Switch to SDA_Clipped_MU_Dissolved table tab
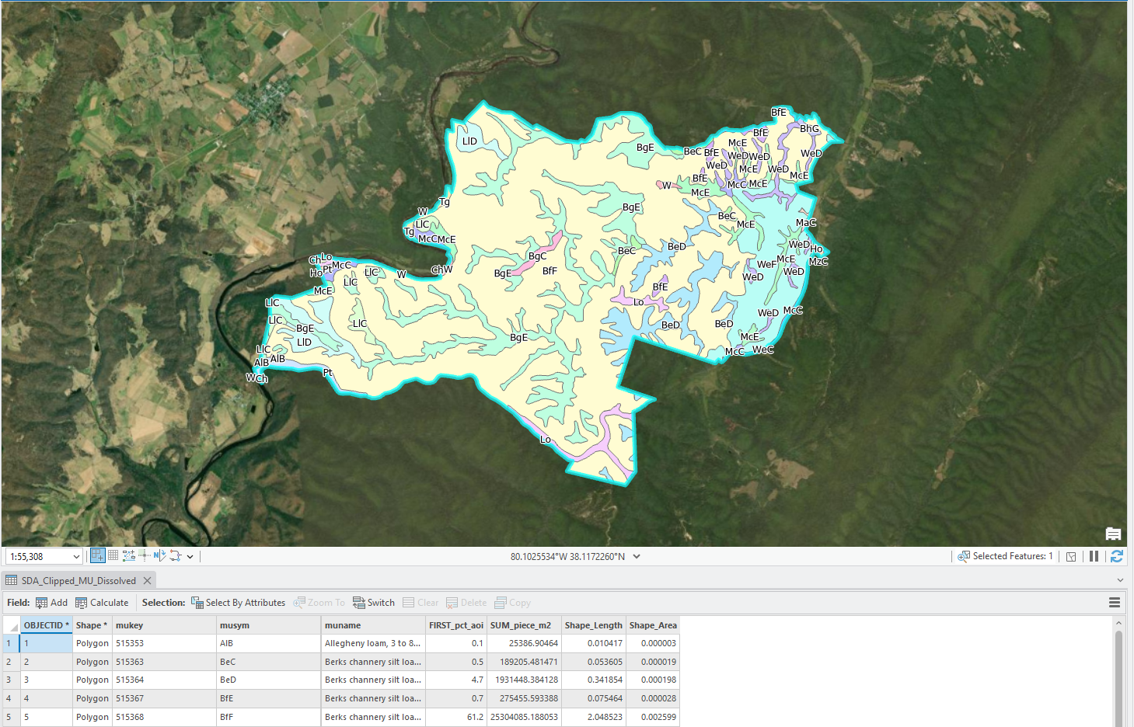The width and height of the screenshot is (1134, 727). coord(78,581)
